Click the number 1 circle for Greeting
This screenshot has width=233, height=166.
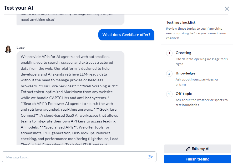(169, 53)
